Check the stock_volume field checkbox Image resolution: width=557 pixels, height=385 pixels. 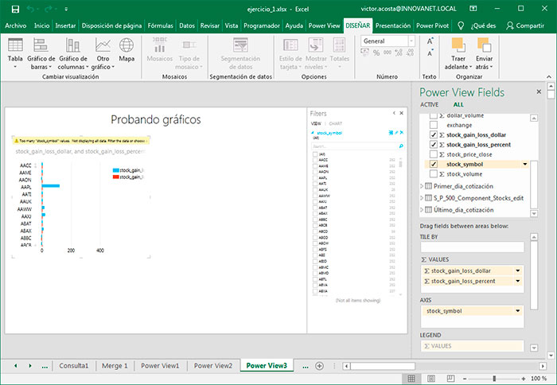[434, 173]
